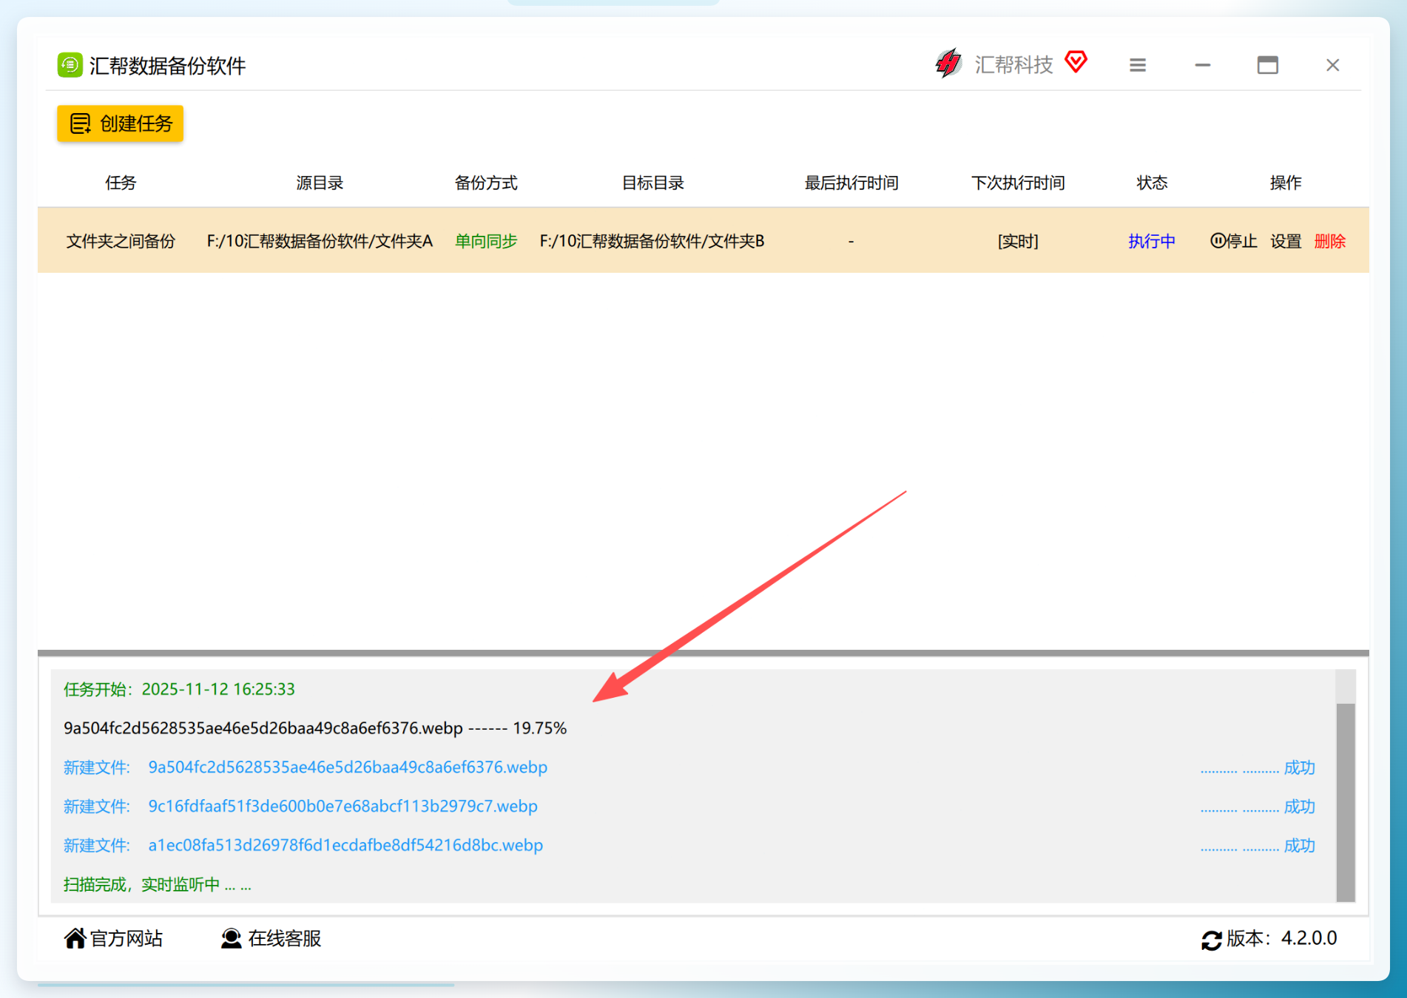Click the log panel vertical scrollbar thumb
This screenshot has height=998, width=1407.
[1346, 802]
